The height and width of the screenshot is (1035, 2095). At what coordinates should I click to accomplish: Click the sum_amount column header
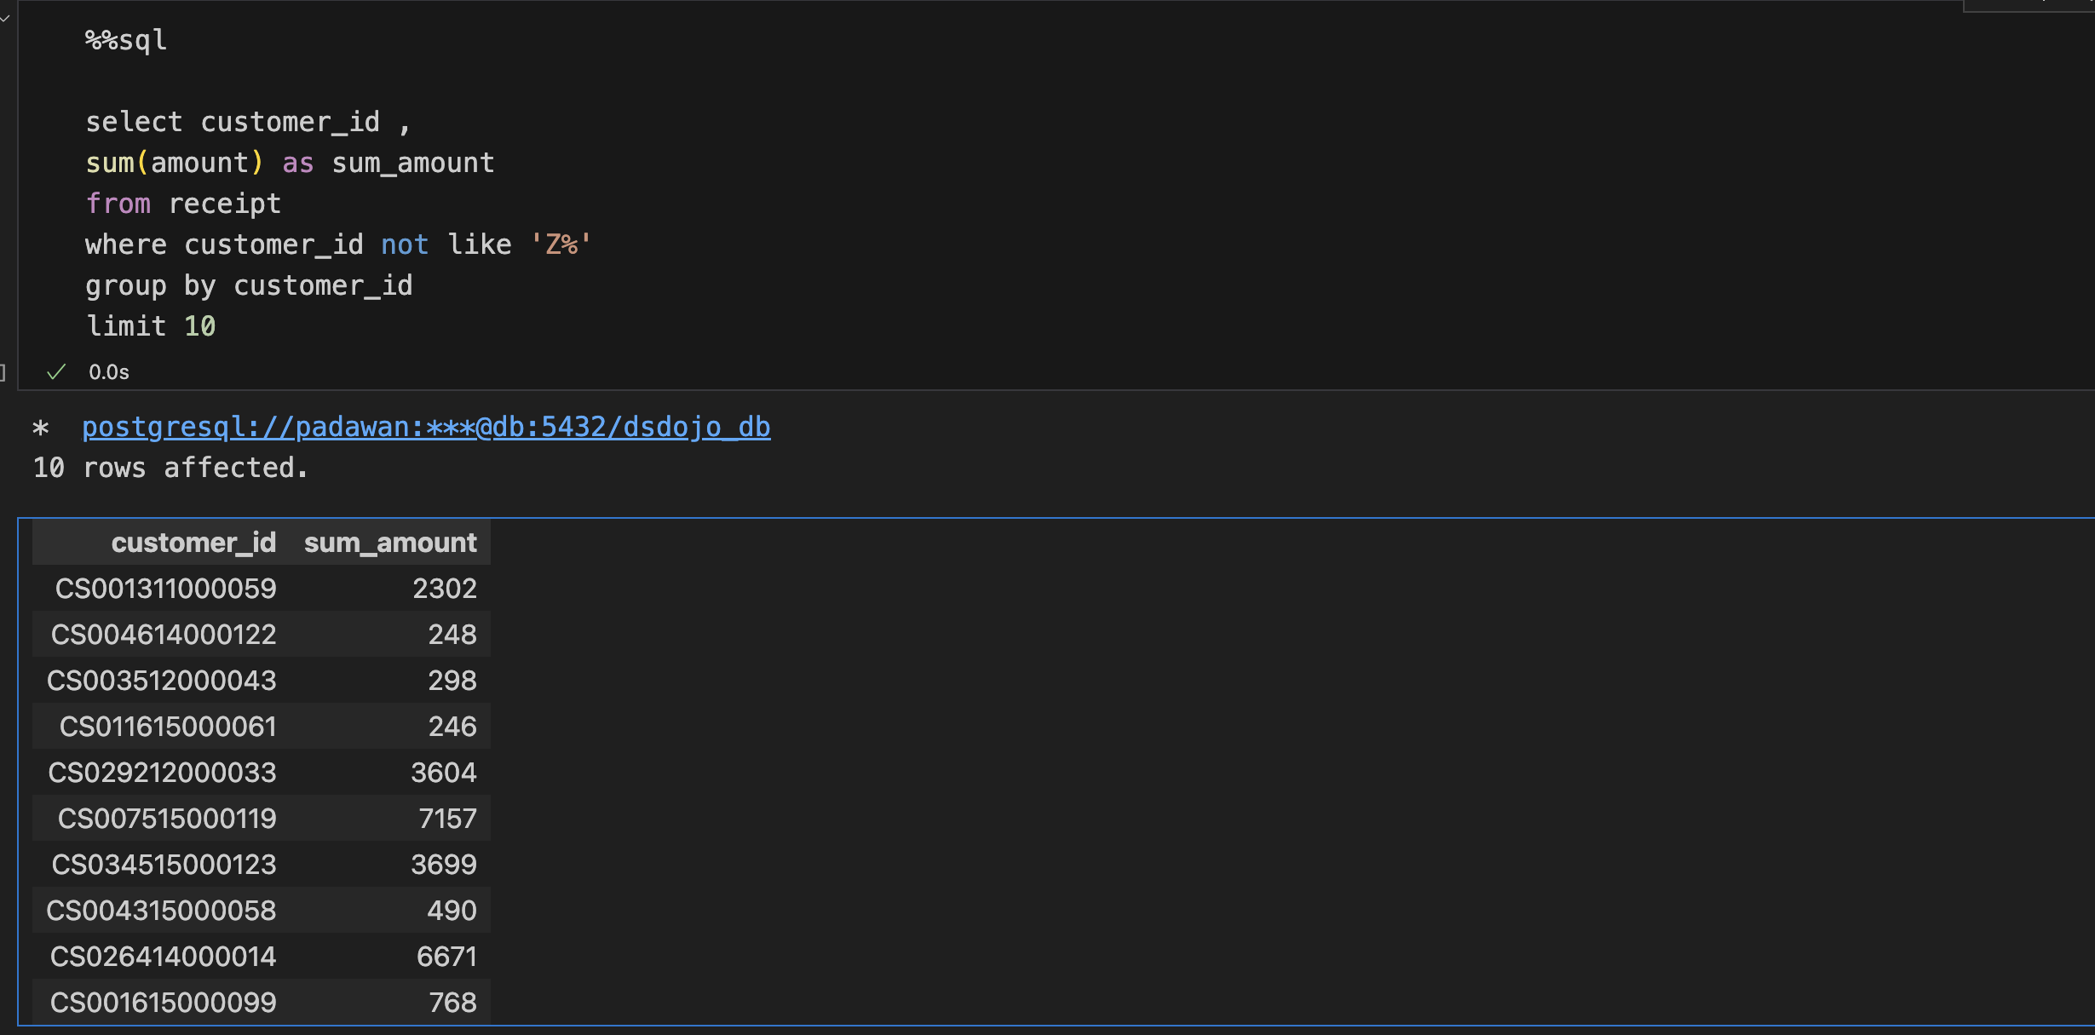390,543
